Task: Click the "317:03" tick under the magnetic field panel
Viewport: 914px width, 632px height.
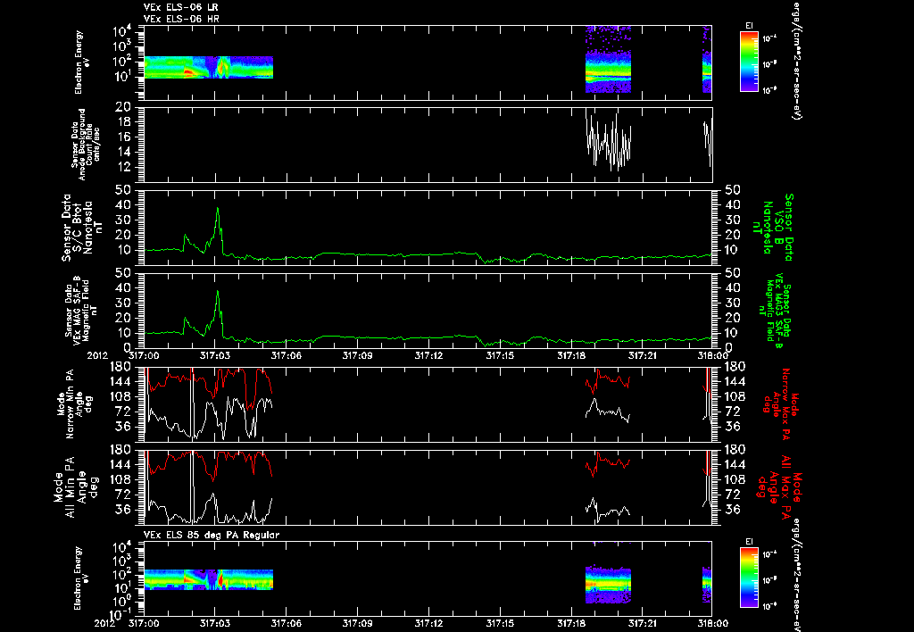Action: [x=215, y=355]
